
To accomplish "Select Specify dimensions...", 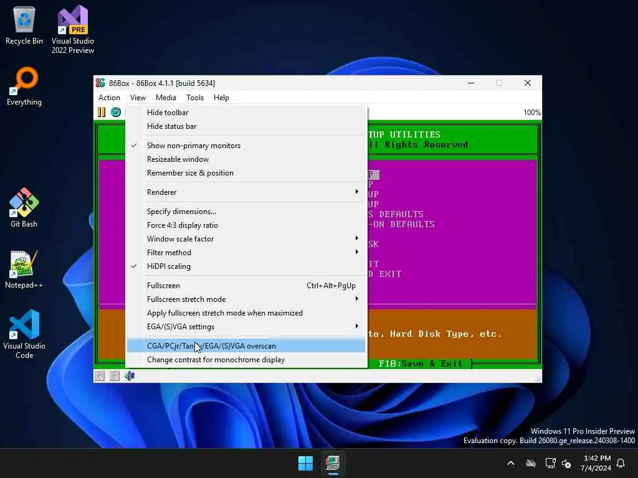I will (x=245, y=212).
